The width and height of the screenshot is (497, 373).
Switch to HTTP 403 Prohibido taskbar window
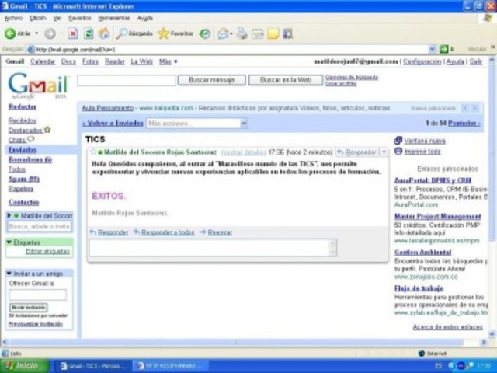pos(171,366)
